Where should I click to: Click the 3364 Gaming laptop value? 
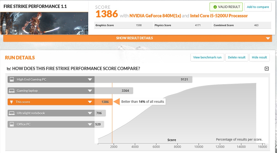tap(125, 91)
